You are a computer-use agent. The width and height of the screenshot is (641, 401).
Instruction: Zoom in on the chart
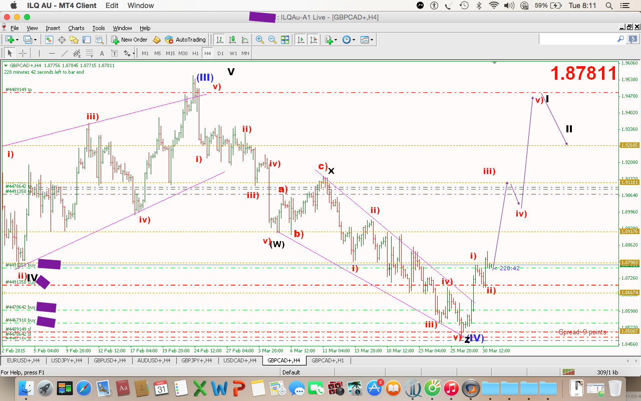coord(259,40)
